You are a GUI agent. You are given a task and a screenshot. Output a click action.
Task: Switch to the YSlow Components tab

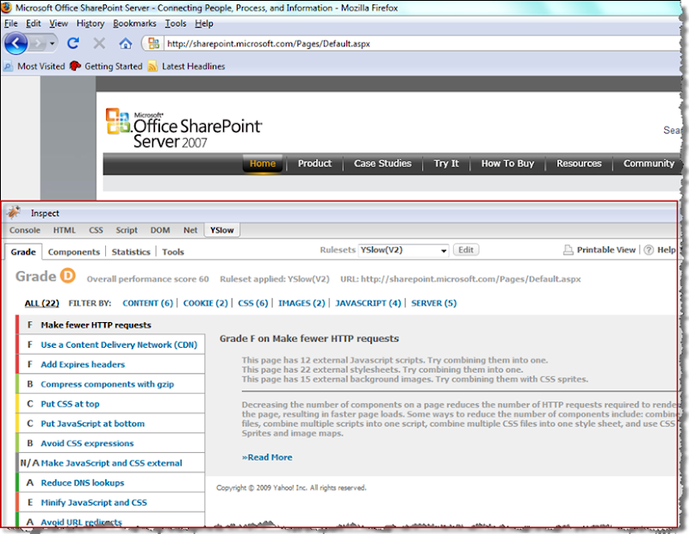pyautogui.click(x=74, y=251)
